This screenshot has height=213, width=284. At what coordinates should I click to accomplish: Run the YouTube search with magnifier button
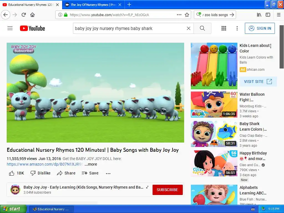pyautogui.click(x=202, y=28)
